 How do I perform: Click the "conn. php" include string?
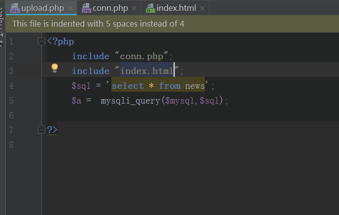click(141, 56)
